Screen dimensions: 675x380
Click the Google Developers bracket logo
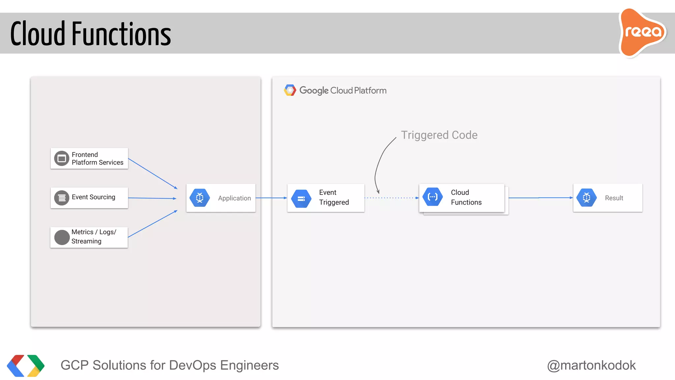pos(26,365)
